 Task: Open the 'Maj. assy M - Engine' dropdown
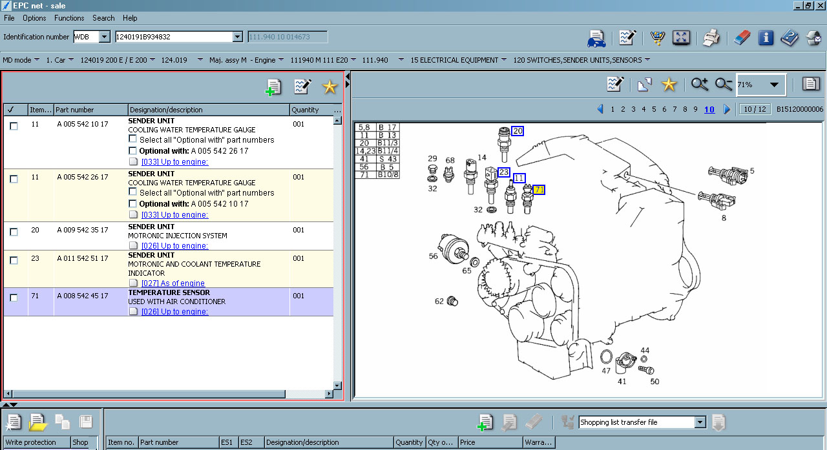[280, 60]
